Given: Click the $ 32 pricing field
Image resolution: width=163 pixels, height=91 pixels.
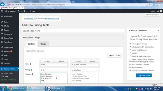Looking at the screenshot, I should [54, 70].
